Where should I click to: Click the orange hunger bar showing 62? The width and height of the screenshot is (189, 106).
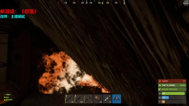pos(163,102)
